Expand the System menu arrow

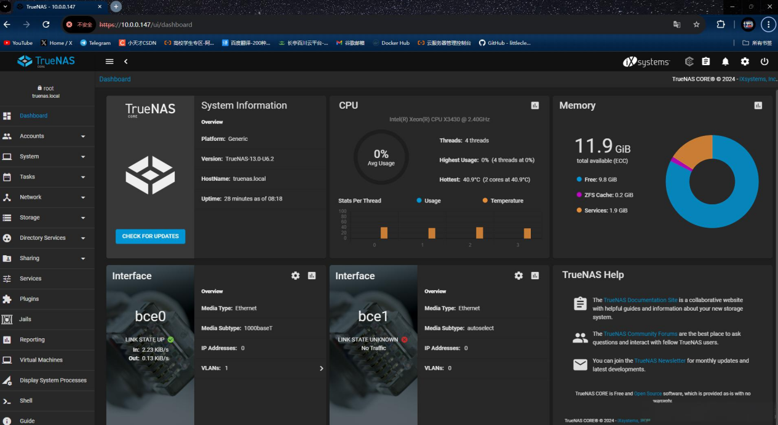83,157
